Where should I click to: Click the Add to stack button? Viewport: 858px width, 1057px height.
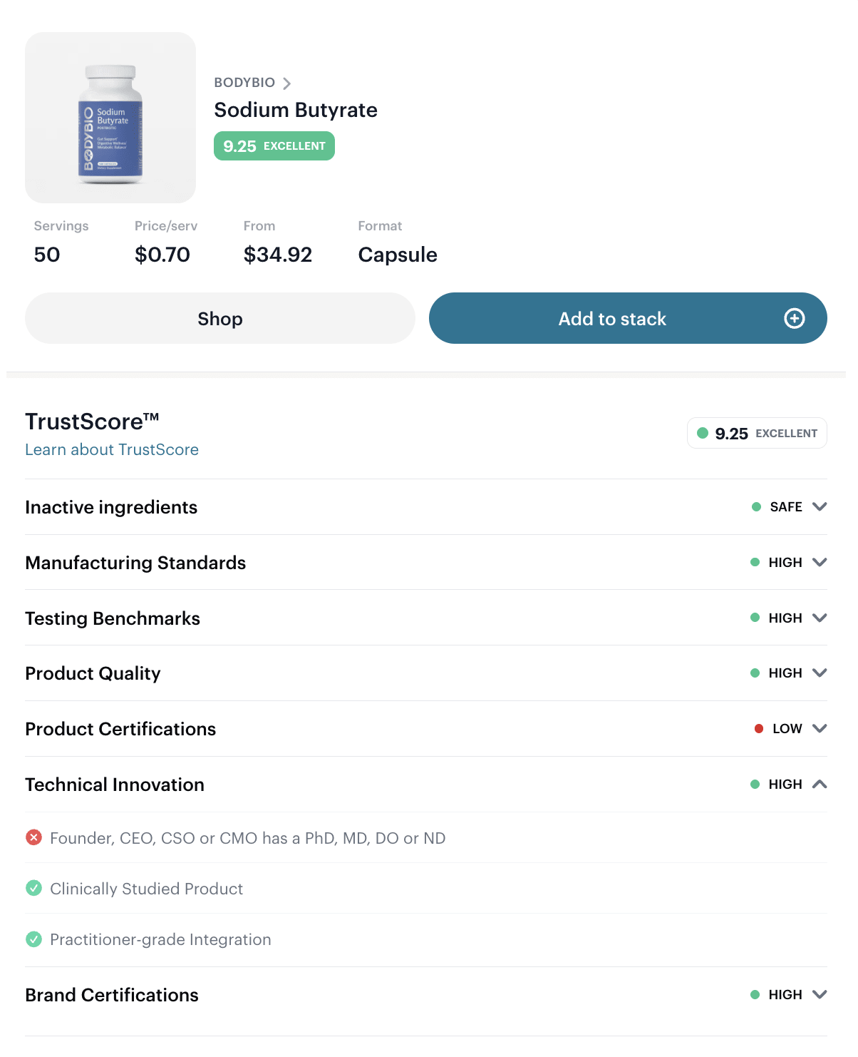click(628, 318)
